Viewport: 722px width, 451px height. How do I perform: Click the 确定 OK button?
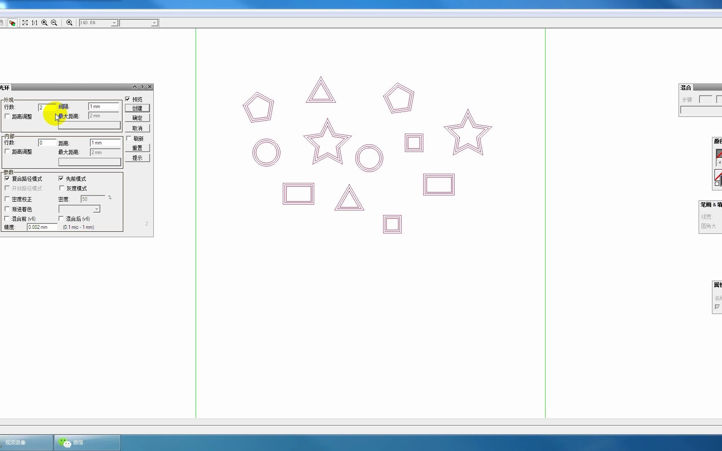[x=137, y=118]
